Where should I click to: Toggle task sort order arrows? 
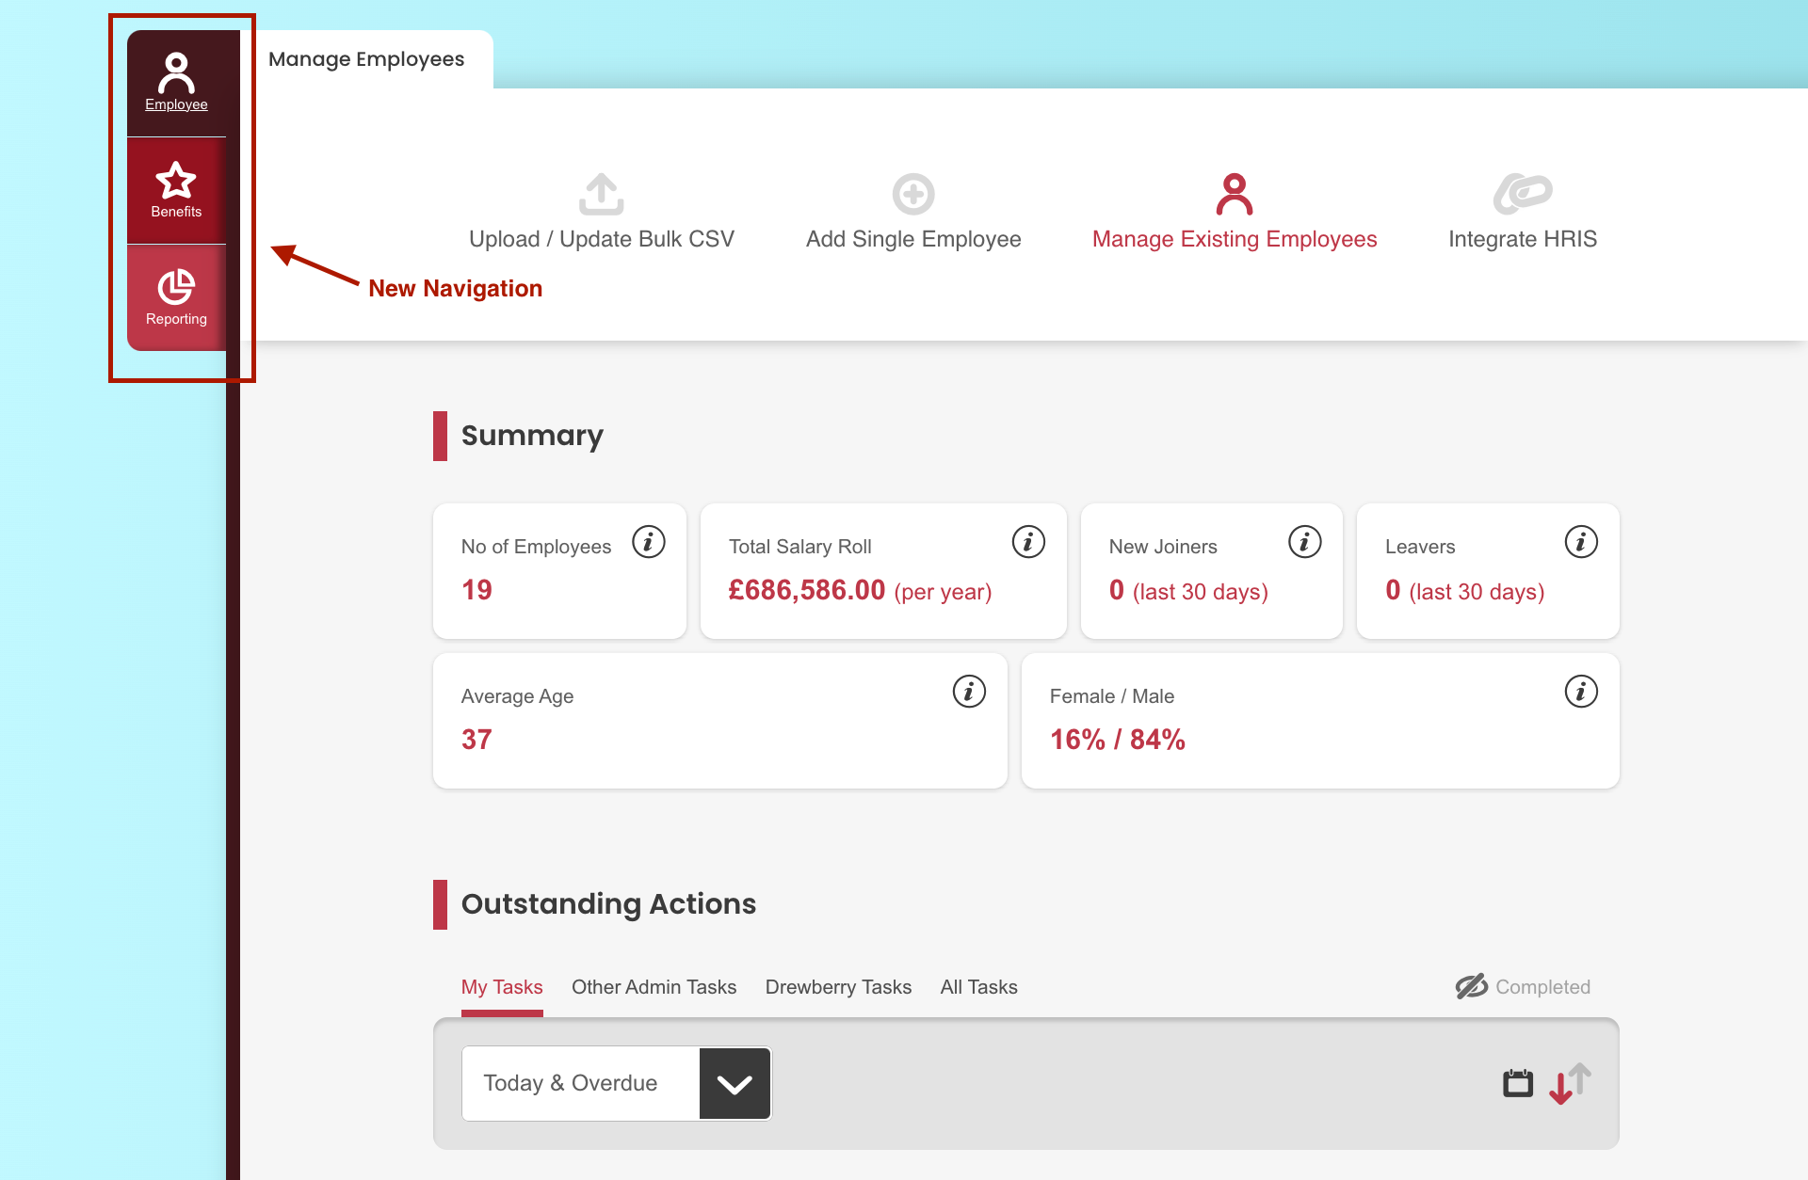coord(1570,1083)
